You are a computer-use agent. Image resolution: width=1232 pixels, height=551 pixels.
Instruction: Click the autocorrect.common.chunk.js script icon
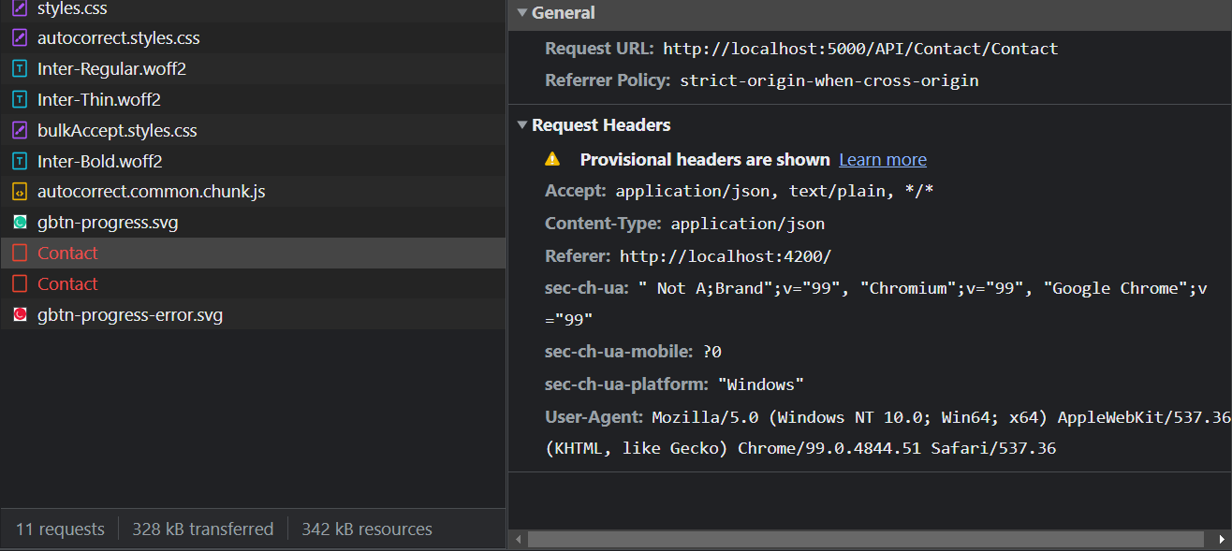tap(20, 193)
